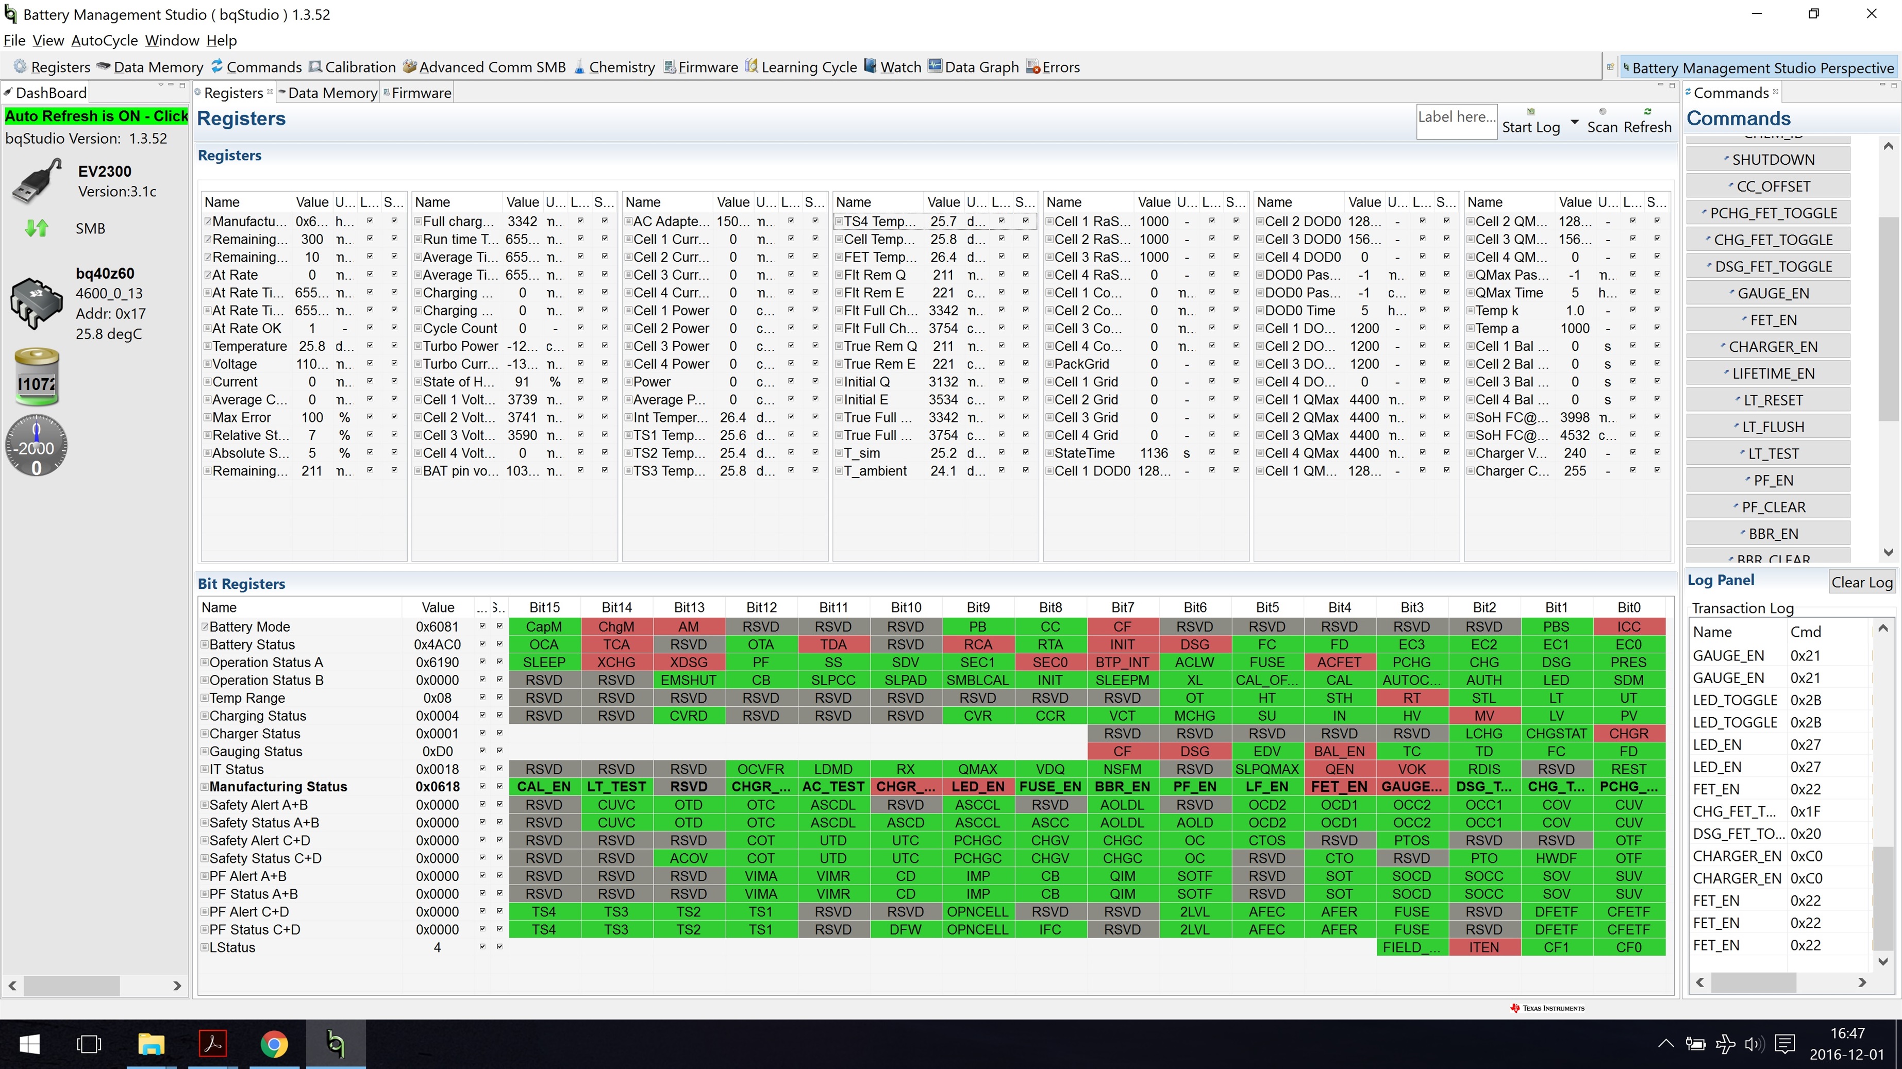This screenshot has width=1902, height=1069.
Task: Open the Learning Cycle tool
Action: (x=801, y=67)
